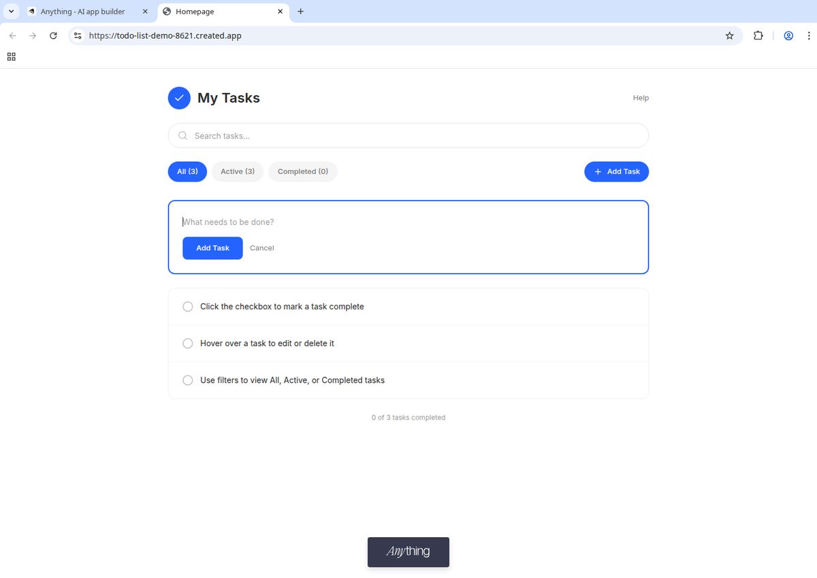Click the site information icon in the address bar

pos(78,35)
